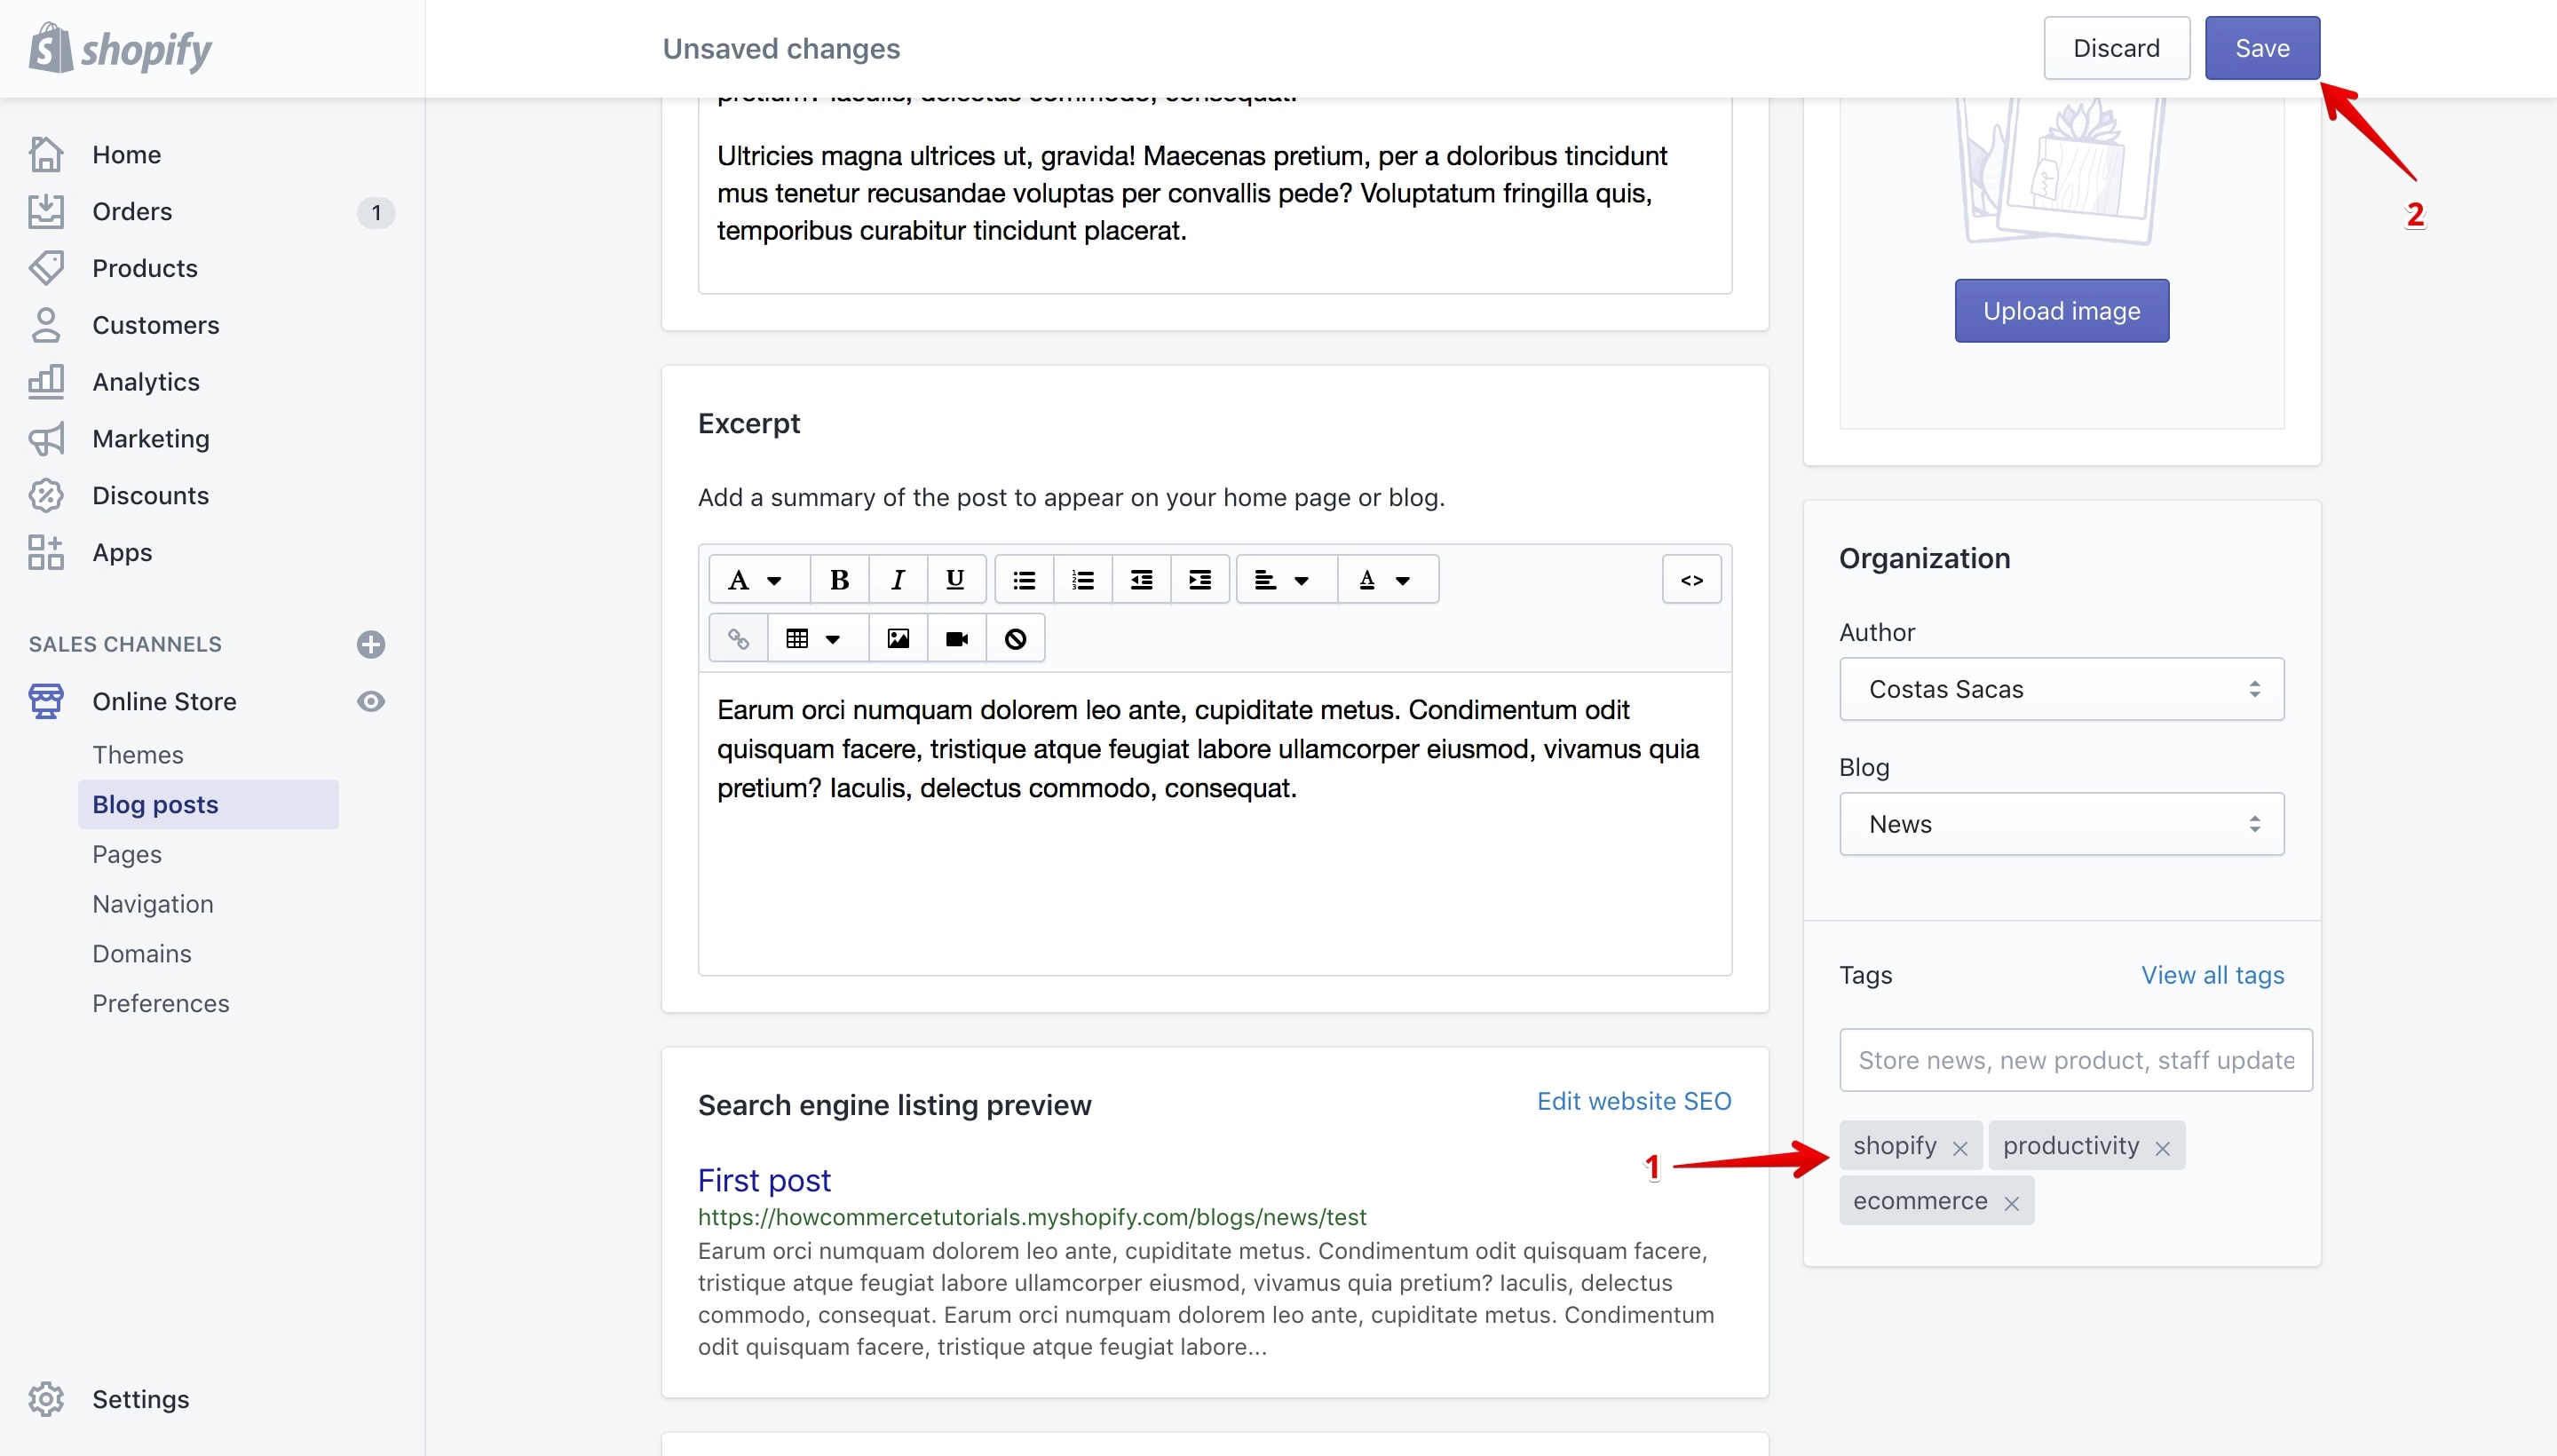Apply italic formatting in Excerpt toolbar
The height and width of the screenshot is (1456, 2557).
coord(898,580)
